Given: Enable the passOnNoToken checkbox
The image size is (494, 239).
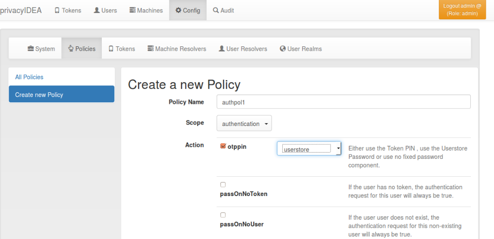Looking at the screenshot, I should [223, 185].
